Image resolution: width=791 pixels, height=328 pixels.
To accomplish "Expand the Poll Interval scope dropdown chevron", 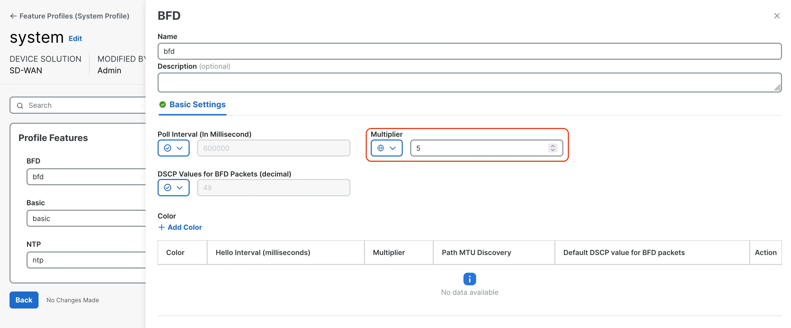I will [180, 148].
